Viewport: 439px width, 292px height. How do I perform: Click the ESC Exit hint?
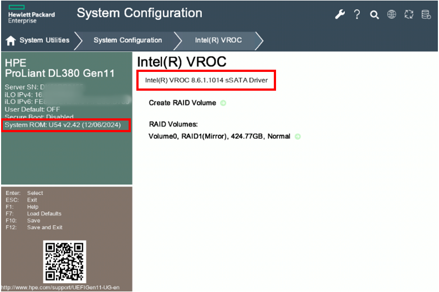tap(21, 200)
